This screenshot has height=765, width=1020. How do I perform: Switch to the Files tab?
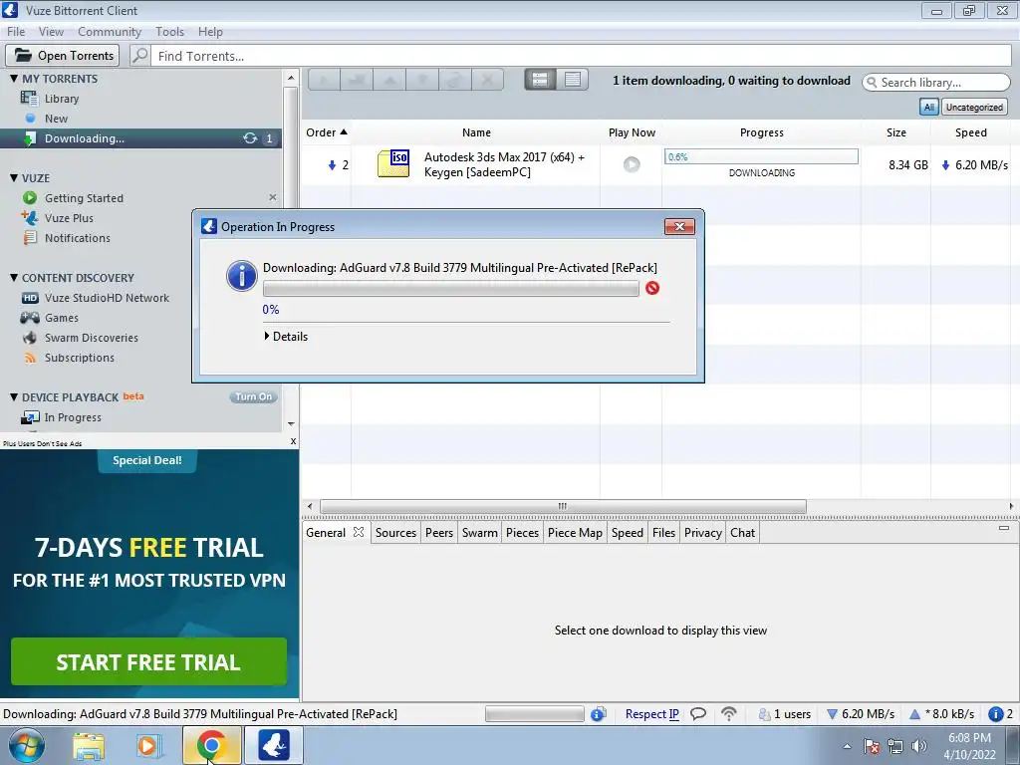pyautogui.click(x=663, y=533)
